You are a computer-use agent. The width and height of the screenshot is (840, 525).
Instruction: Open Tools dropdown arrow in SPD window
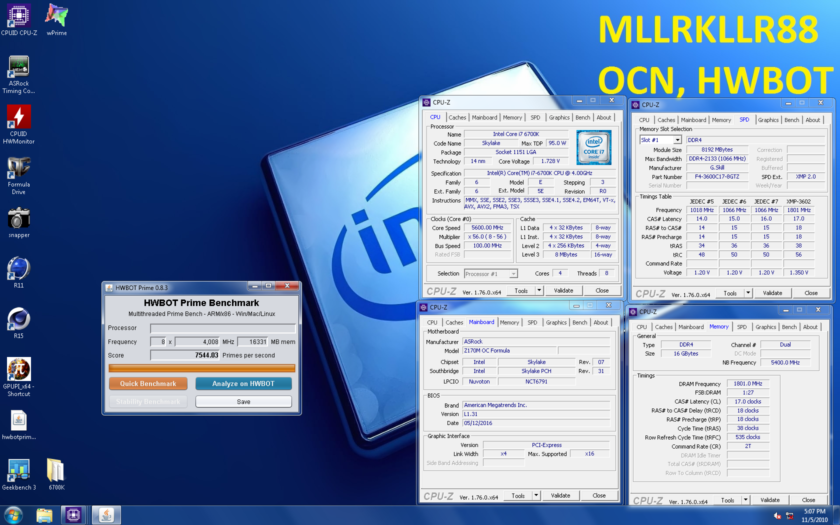point(747,293)
